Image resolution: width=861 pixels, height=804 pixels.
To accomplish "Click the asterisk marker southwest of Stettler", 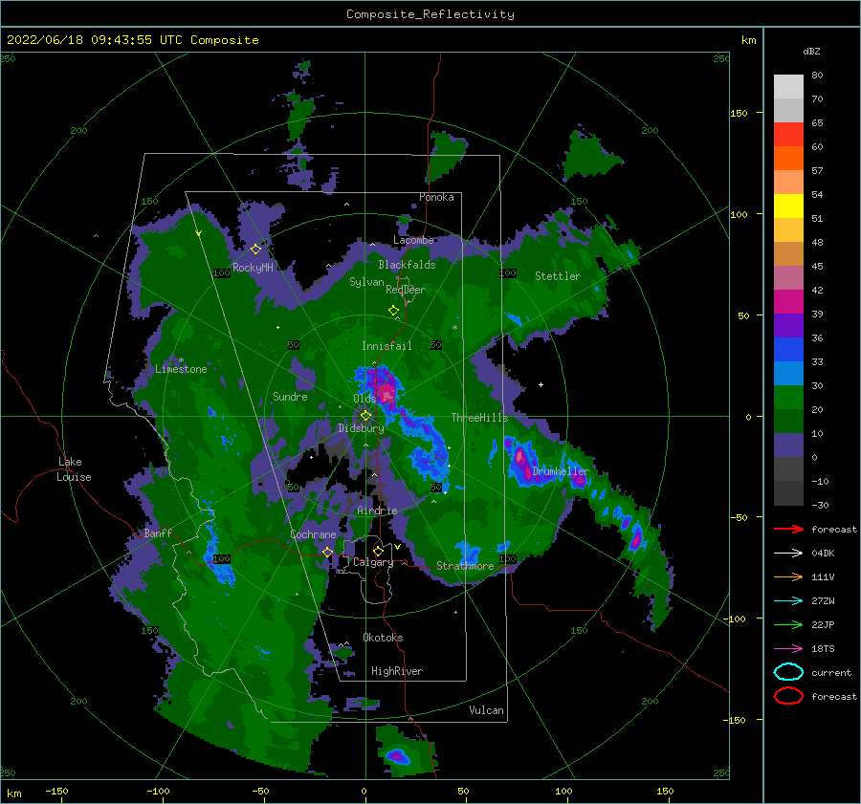I will [x=454, y=328].
